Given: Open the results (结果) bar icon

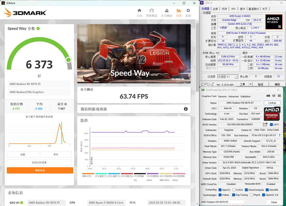Looking at the screenshot, I should pos(179,11).
